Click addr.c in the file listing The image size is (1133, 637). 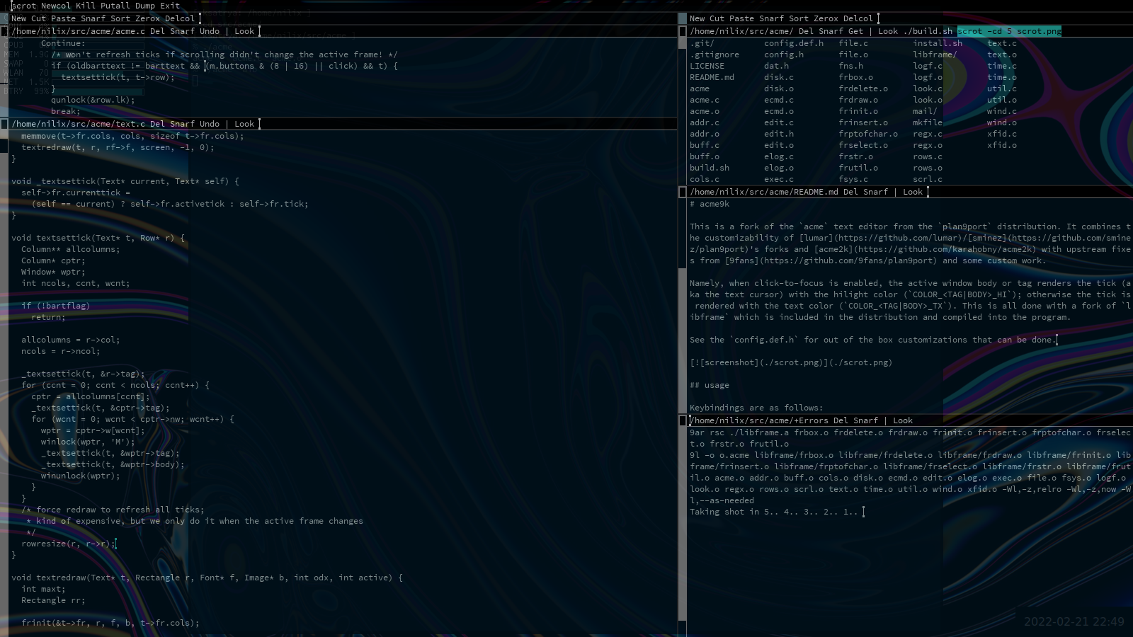click(705, 122)
